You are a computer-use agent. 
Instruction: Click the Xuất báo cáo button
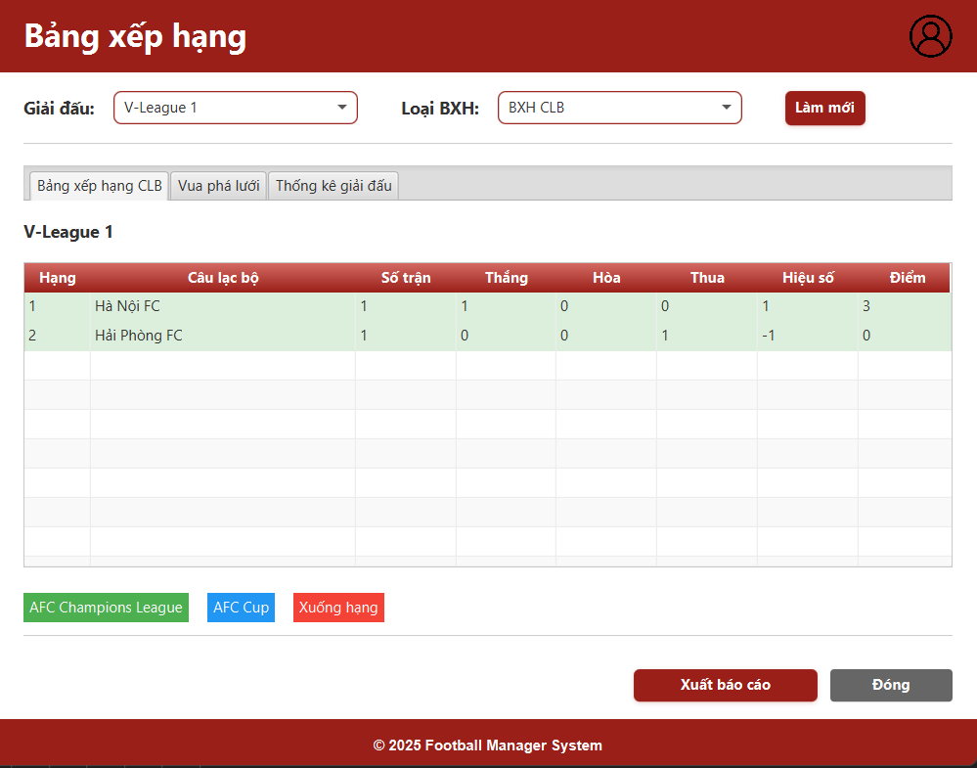click(x=725, y=685)
